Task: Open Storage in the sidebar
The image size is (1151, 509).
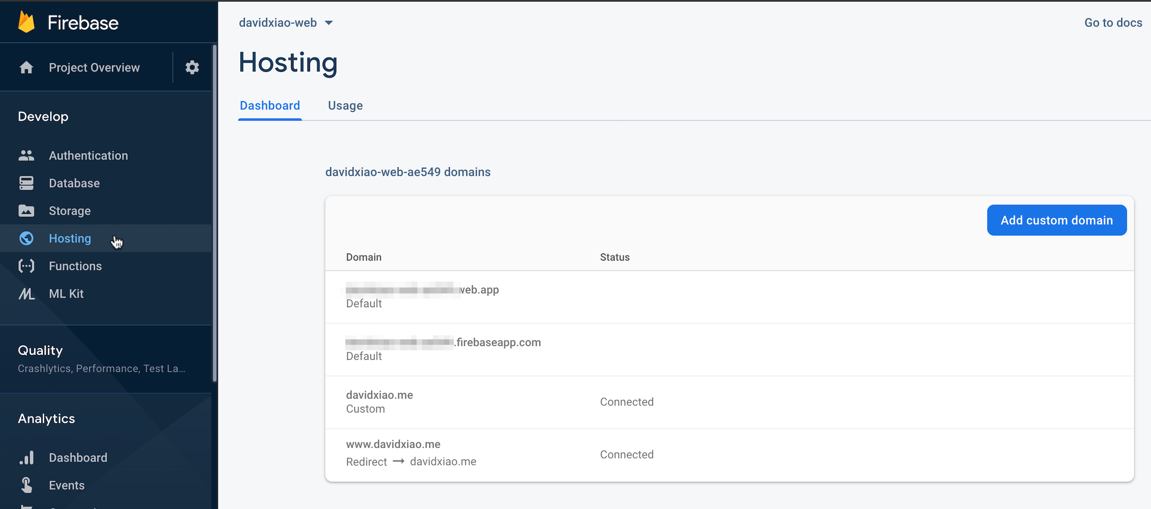Action: coord(106,211)
